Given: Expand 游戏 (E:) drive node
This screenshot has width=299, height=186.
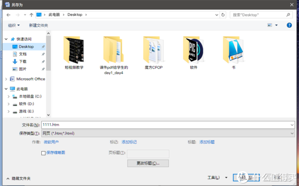Looking at the screenshot, I should [x=8, y=111].
